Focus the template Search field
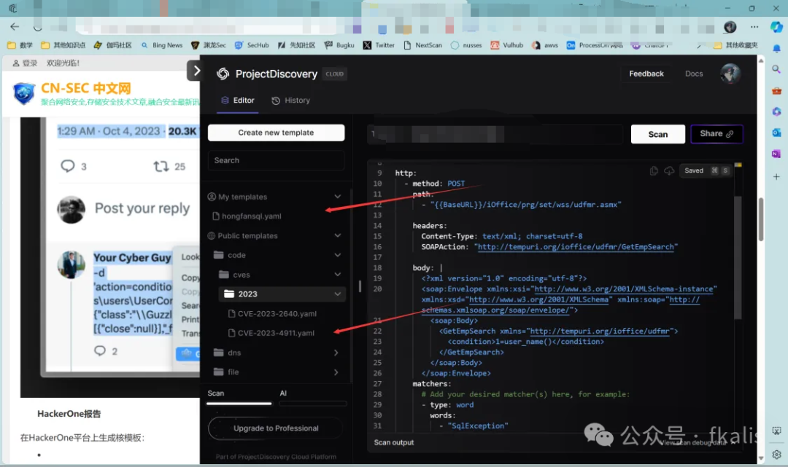 pos(276,160)
